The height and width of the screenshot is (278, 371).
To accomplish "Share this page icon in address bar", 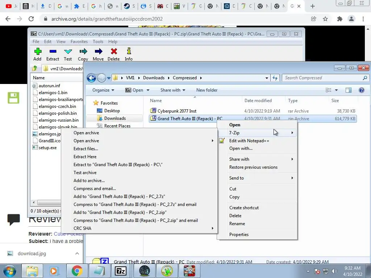I will click(314, 19).
